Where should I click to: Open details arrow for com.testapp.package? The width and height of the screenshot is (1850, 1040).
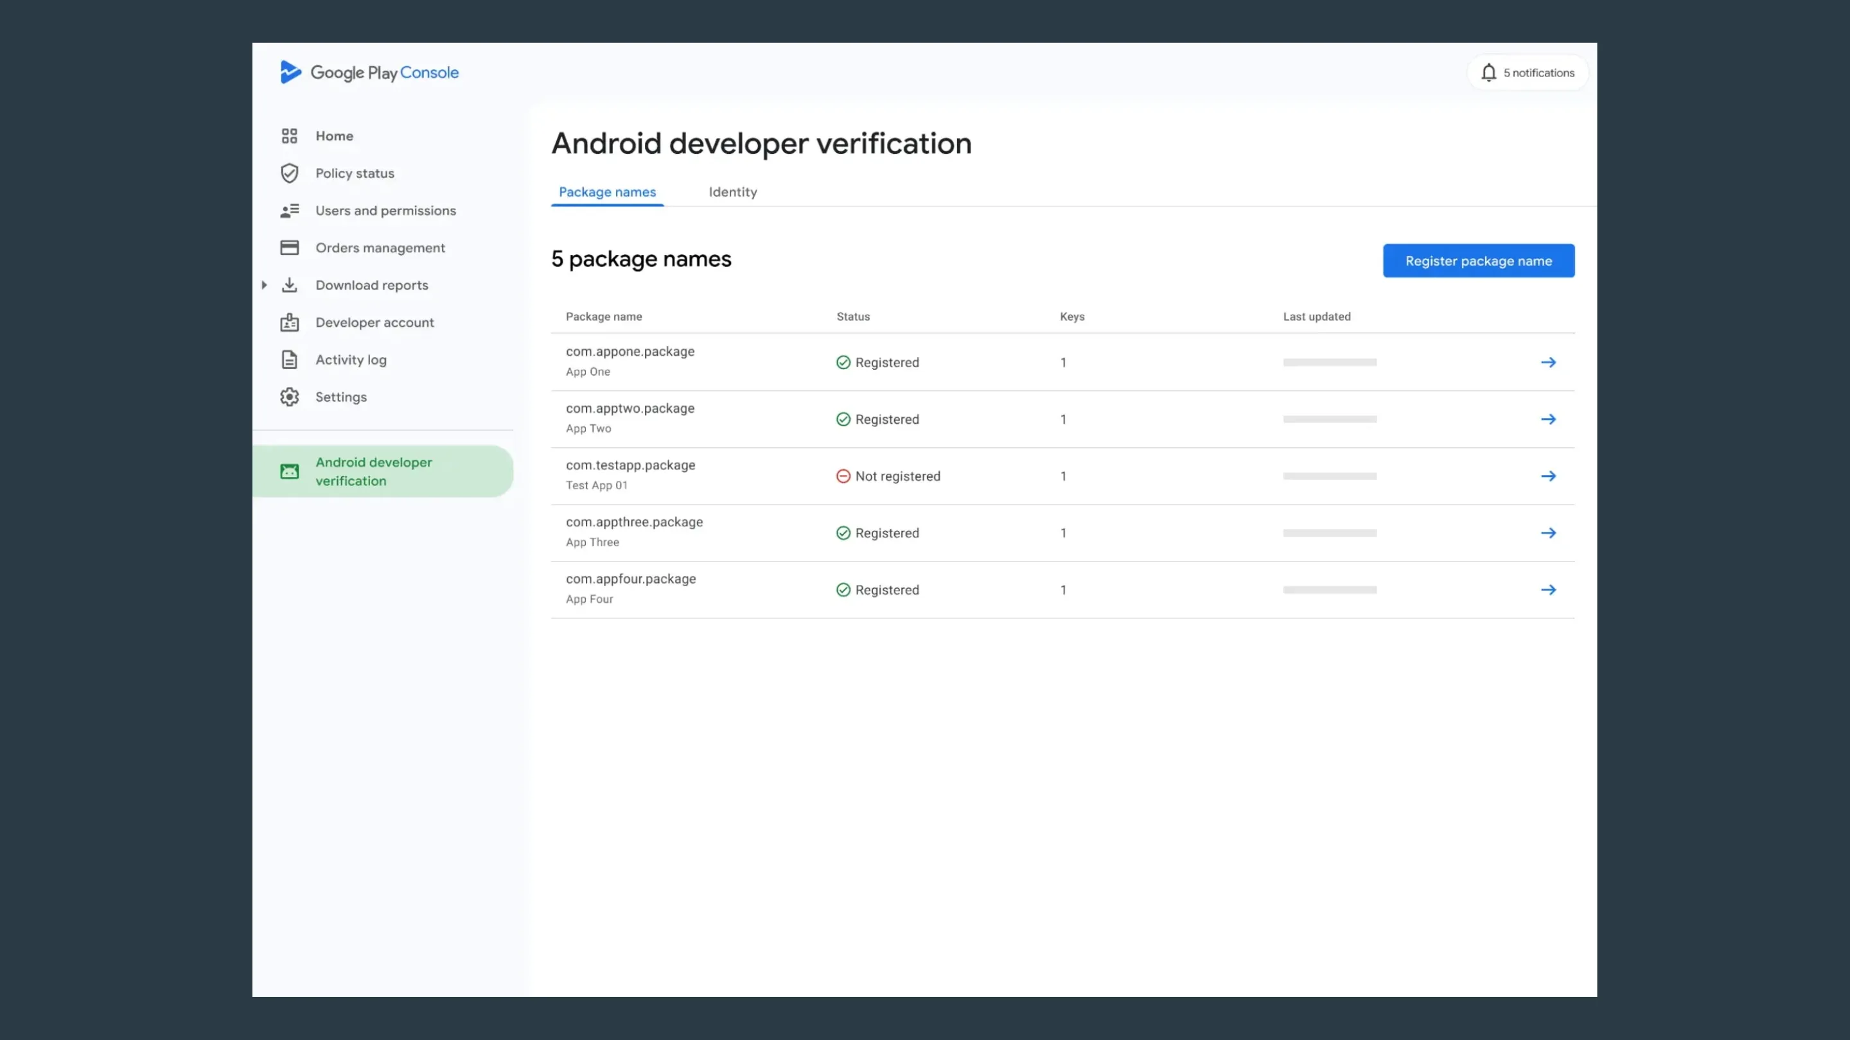point(1549,476)
